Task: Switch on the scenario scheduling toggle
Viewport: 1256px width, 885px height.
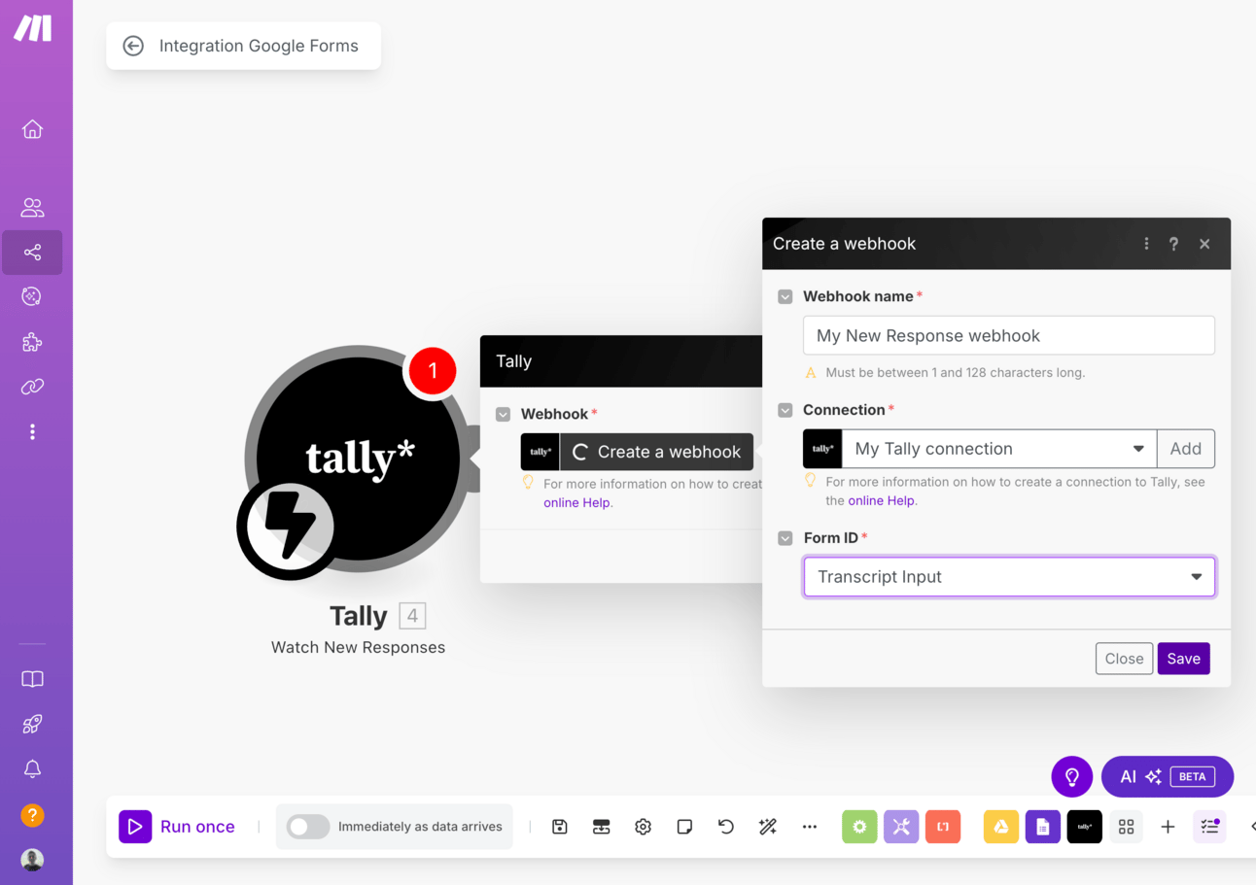Action: (308, 827)
